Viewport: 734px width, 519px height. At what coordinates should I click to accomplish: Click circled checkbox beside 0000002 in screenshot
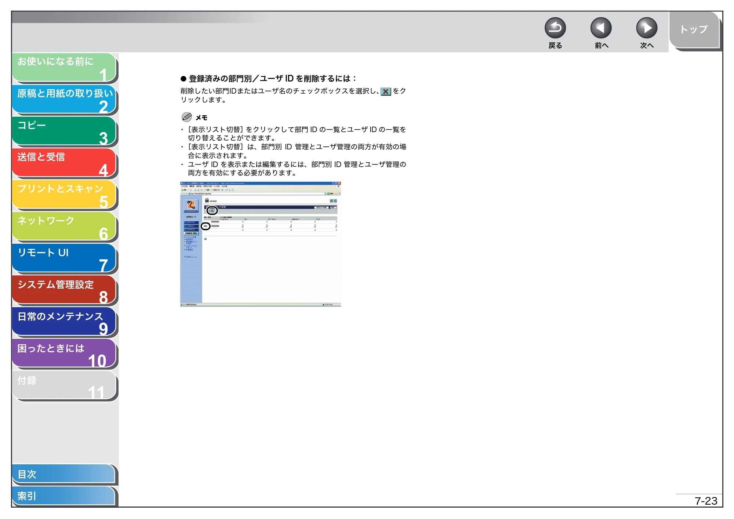click(x=206, y=226)
